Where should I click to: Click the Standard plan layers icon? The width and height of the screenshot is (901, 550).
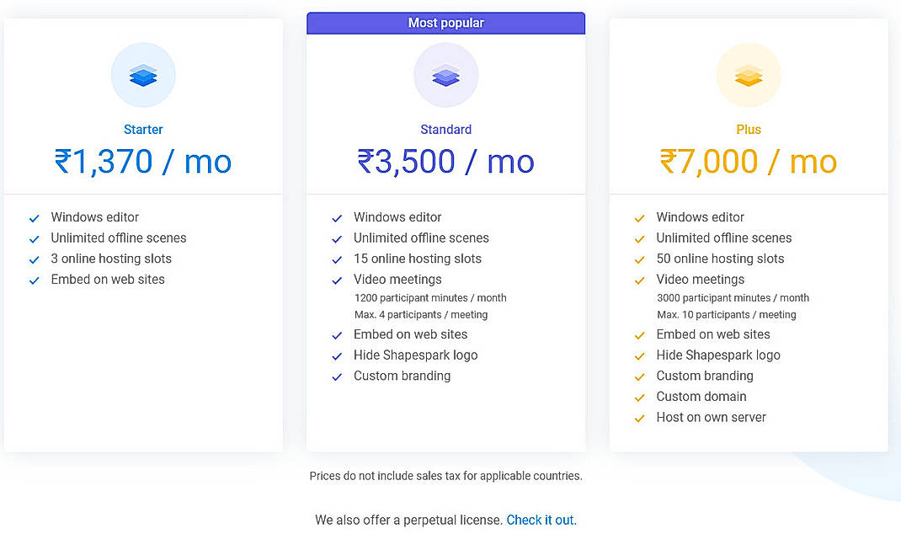445,75
